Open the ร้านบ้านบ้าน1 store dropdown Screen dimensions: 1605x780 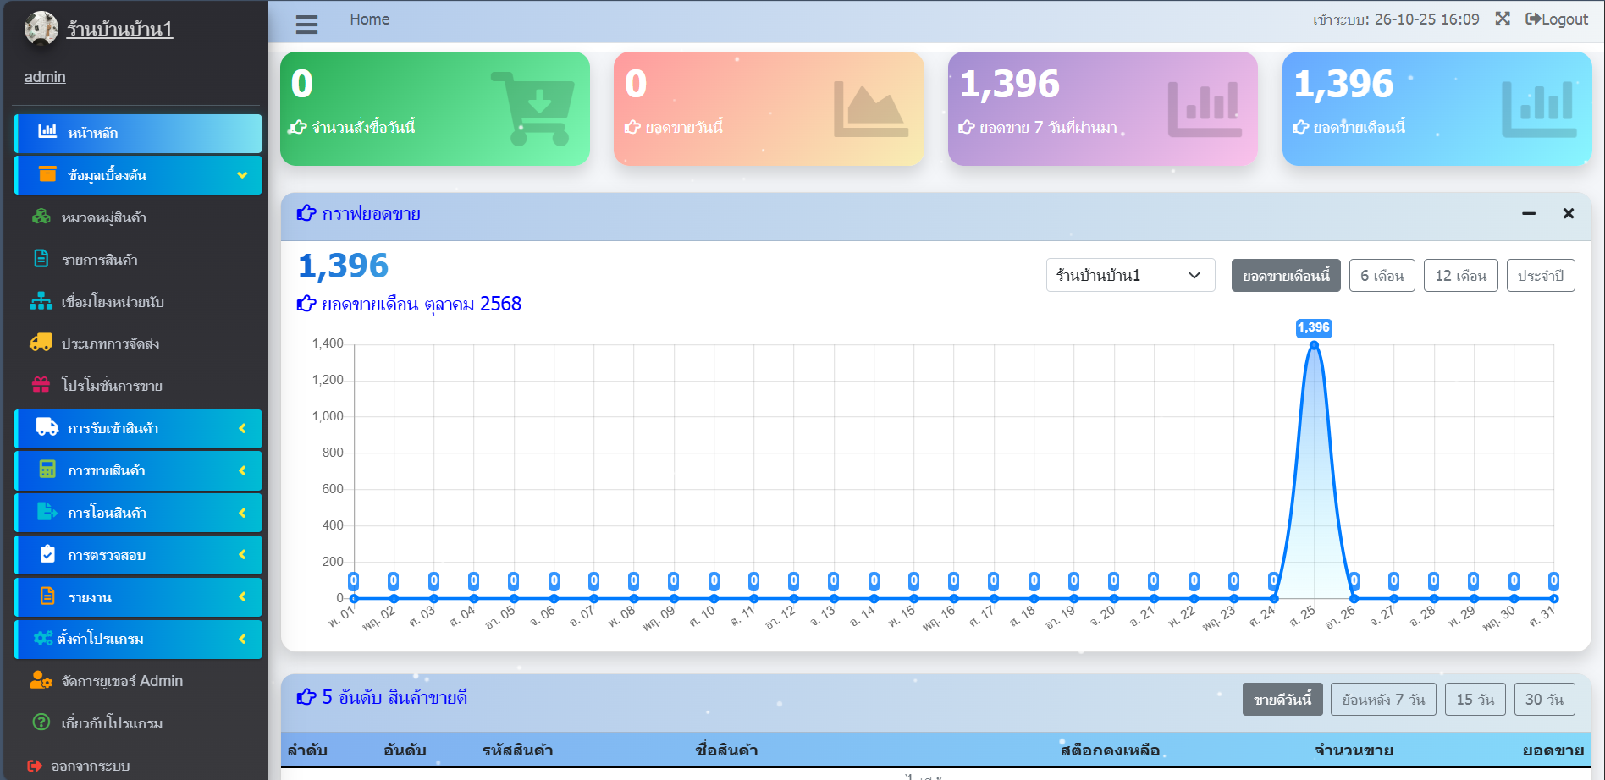click(1130, 276)
